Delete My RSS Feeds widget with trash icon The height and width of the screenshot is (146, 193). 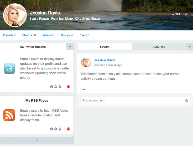(69, 129)
